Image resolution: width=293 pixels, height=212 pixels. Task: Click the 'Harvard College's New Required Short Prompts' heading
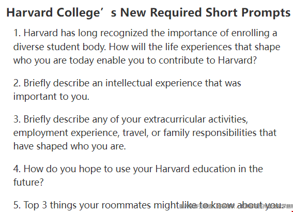coord(148,13)
